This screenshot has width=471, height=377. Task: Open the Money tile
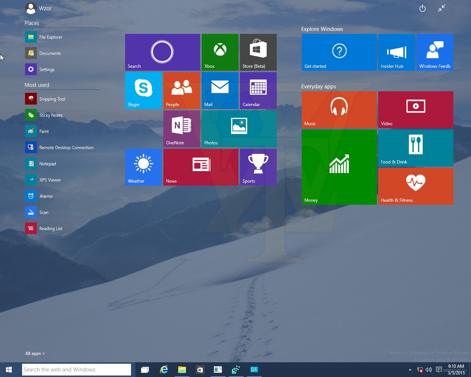(x=339, y=167)
